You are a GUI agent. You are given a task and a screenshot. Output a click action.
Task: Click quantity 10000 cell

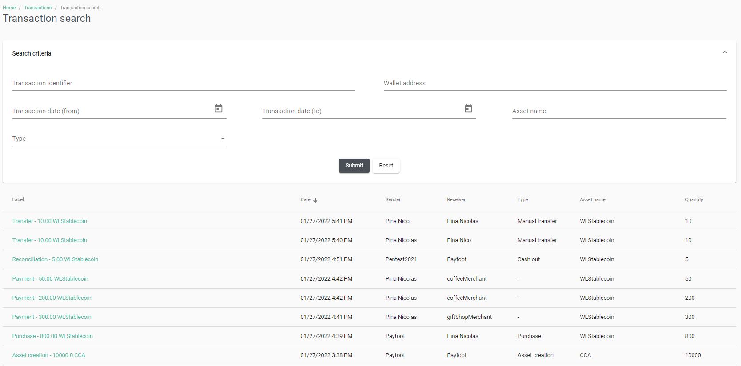coord(693,355)
